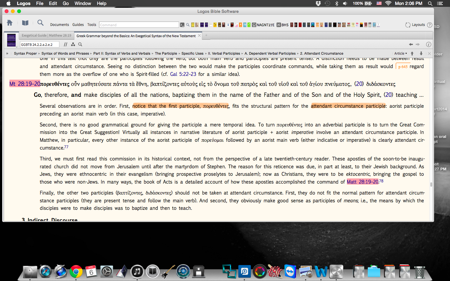Open the Matt 28:19–20 link in paragraph
Screen dimensions: 450x281
[x=362, y=182]
